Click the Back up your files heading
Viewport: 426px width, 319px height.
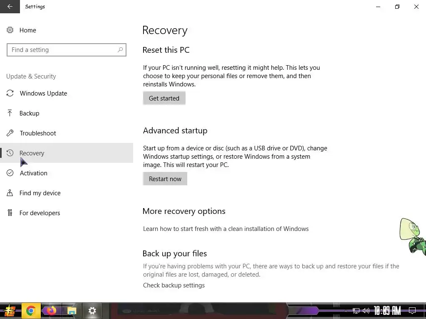[175, 253]
